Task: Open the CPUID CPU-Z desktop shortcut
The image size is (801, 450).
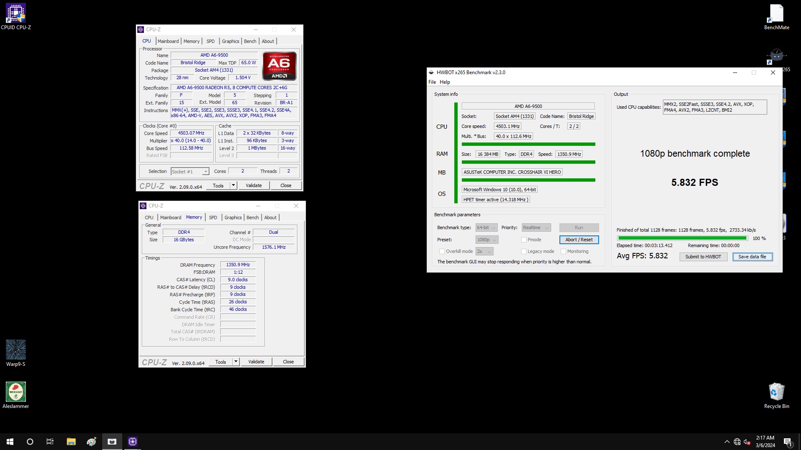Action: coord(16,17)
